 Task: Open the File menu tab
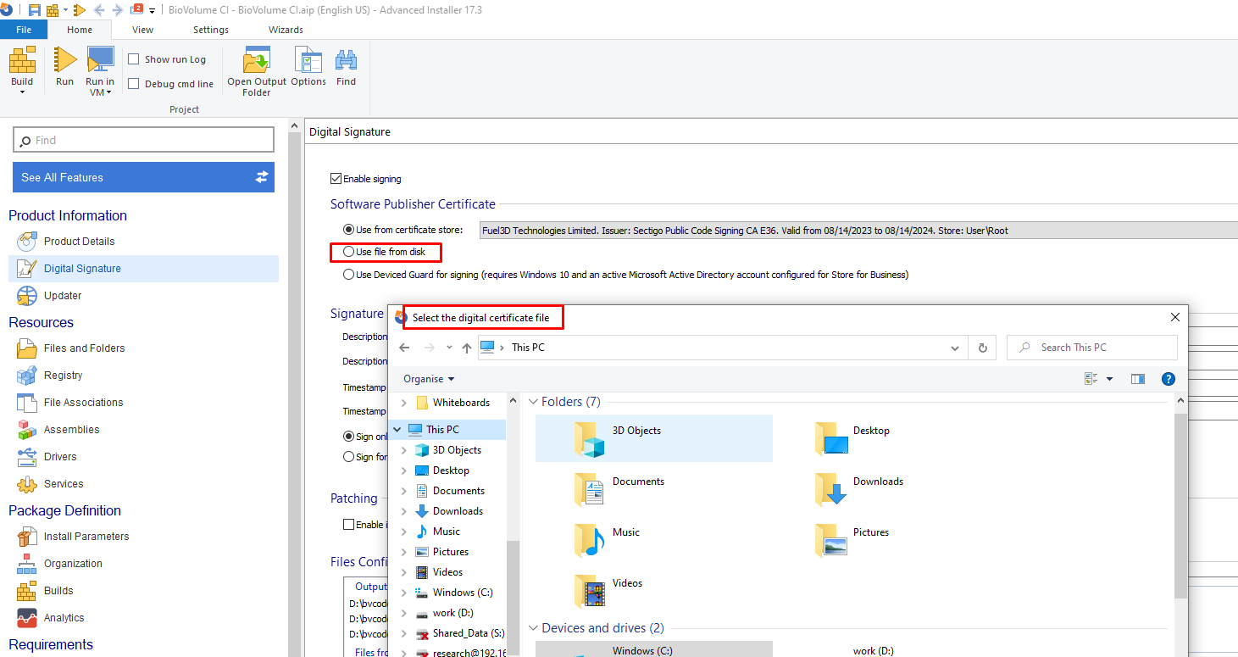pos(24,30)
